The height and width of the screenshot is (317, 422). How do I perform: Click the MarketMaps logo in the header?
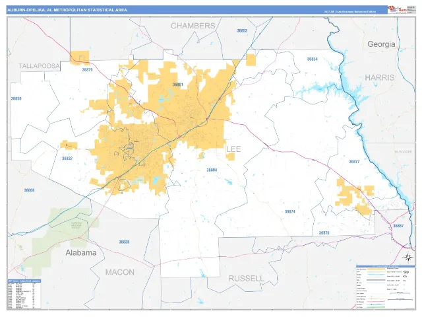397,10
